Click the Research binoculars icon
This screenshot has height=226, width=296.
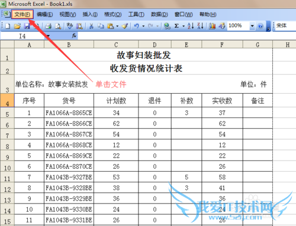pos(79,26)
